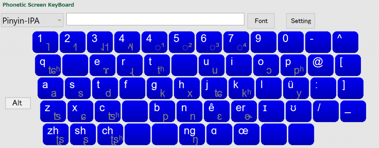Open the Setting button
This screenshot has height=148, width=379.
(301, 21)
